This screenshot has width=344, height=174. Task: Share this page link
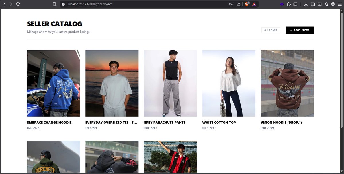click(239, 4)
